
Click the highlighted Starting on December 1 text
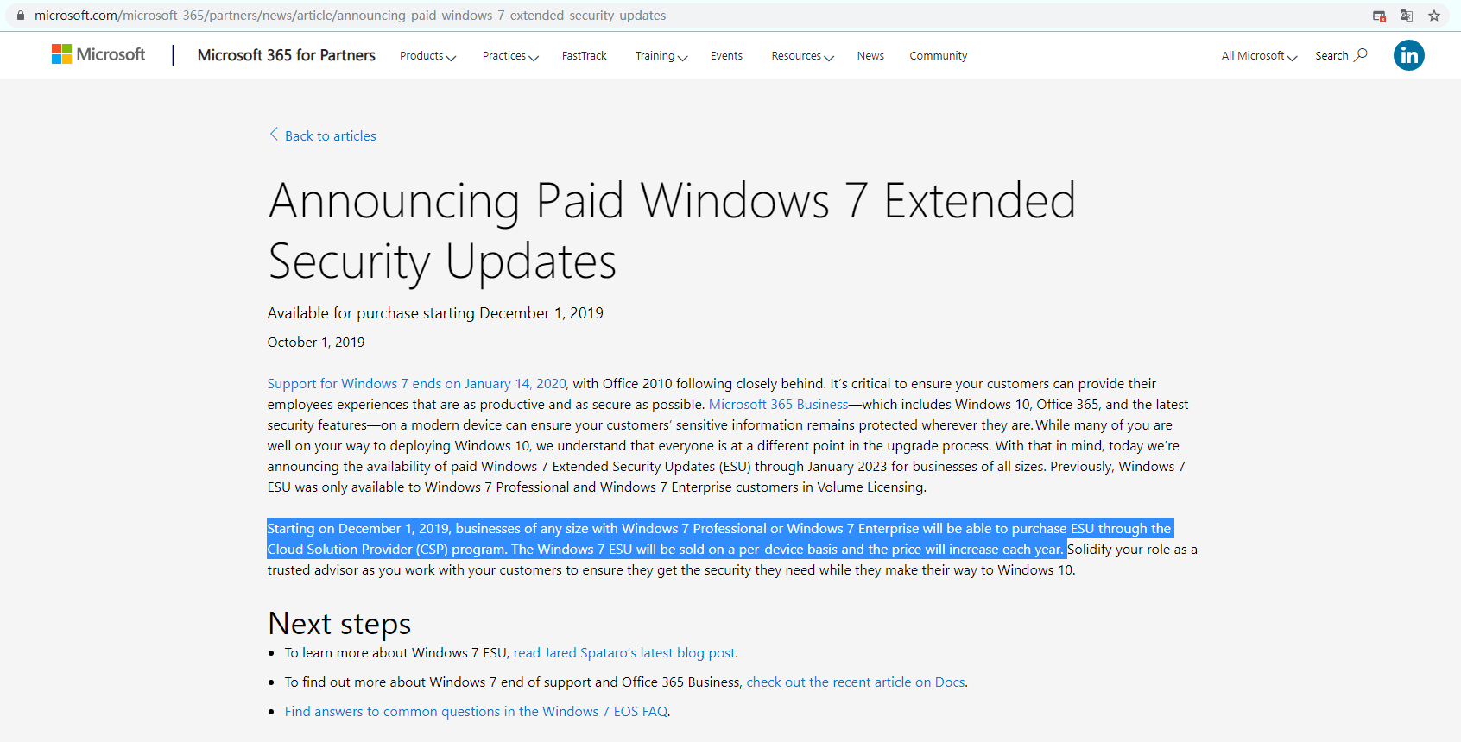point(720,538)
